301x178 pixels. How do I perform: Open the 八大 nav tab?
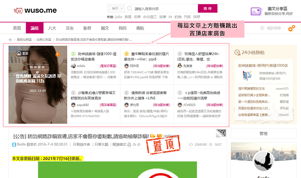52,28
